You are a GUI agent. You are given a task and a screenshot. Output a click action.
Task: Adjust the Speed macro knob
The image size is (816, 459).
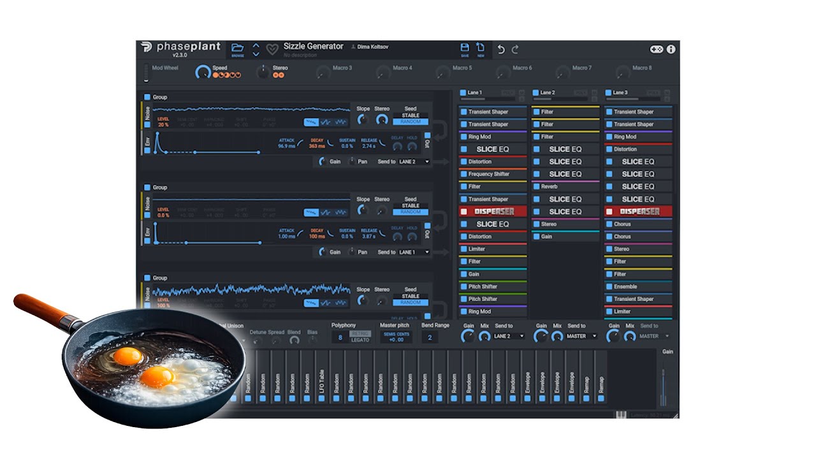point(203,72)
